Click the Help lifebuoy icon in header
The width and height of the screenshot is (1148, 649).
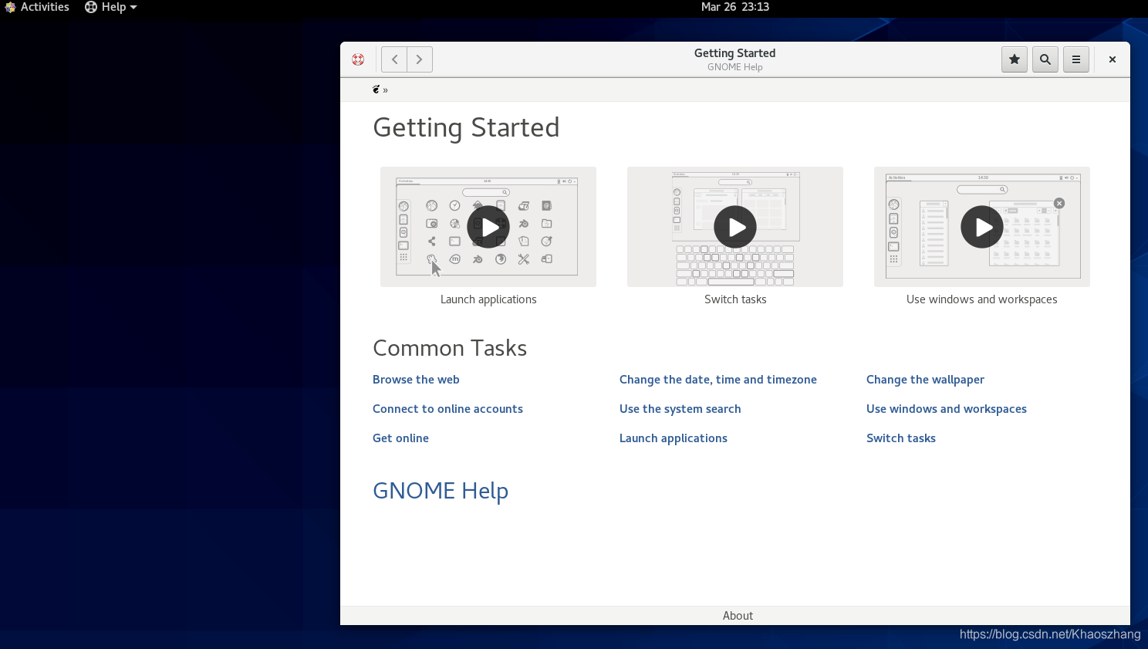point(358,59)
